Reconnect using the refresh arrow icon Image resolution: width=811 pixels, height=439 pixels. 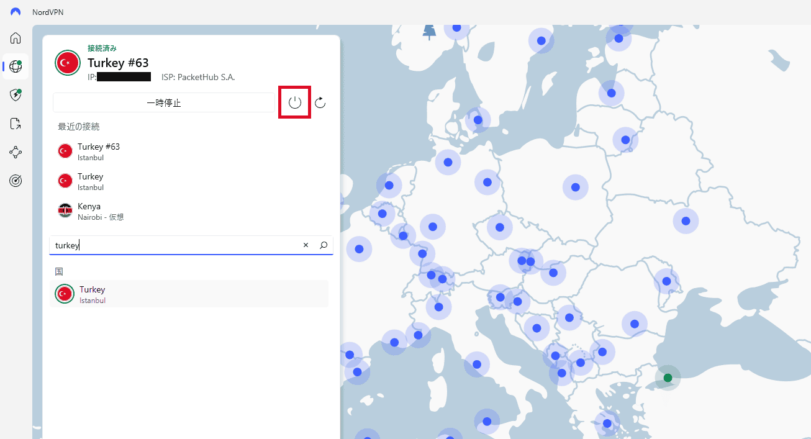pyautogui.click(x=320, y=102)
